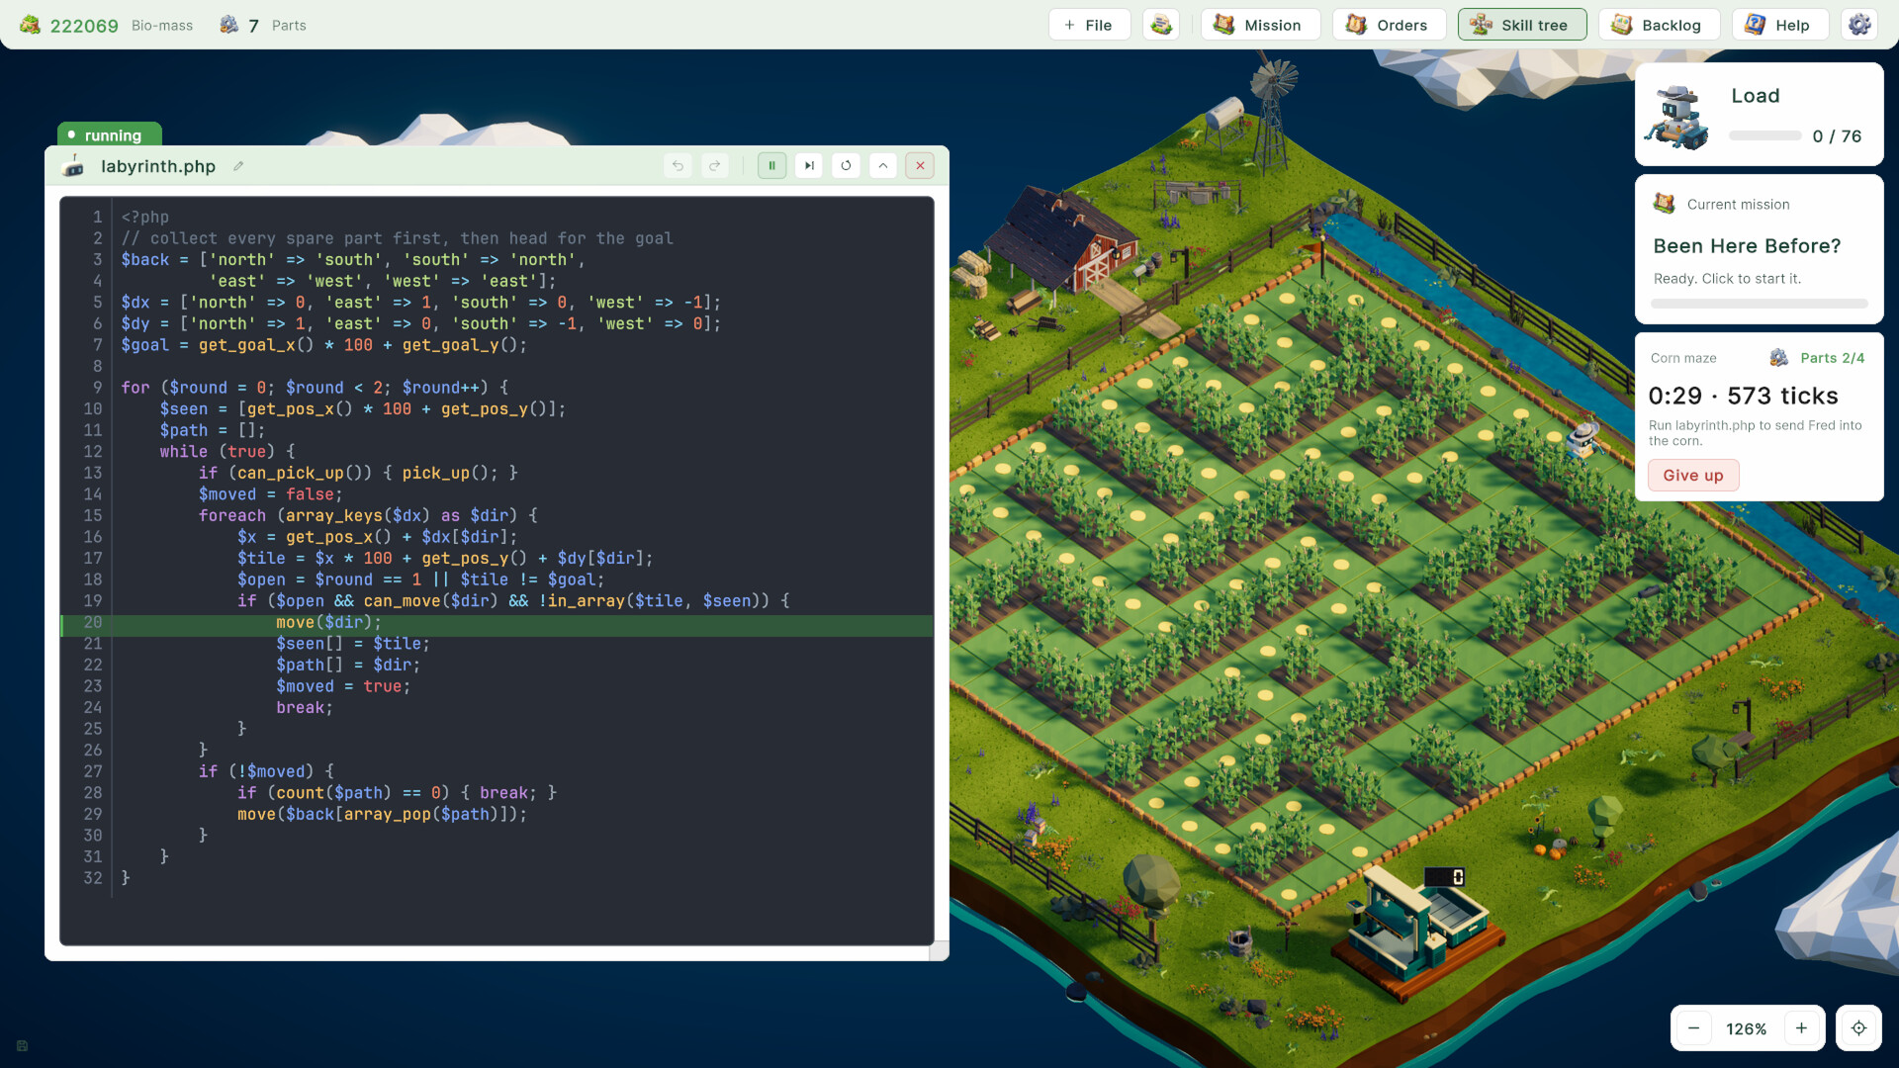The height and width of the screenshot is (1068, 1899).
Task: Click the Bio-mass counter 222069
Action: coord(84,26)
